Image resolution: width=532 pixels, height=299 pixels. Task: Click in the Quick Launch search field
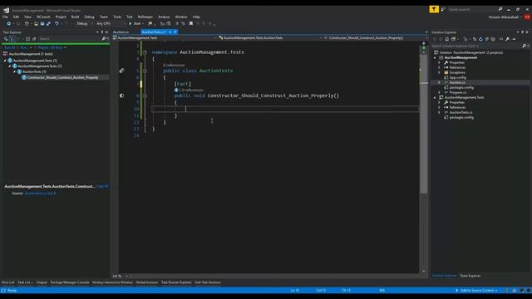pos(472,9)
